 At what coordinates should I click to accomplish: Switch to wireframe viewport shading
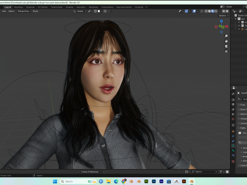[206, 11]
